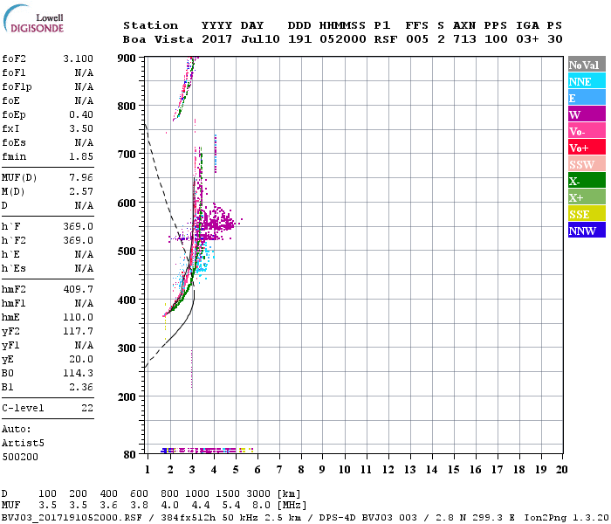
Task: Click the SSW light pink legend swatch
Action: (x=586, y=164)
